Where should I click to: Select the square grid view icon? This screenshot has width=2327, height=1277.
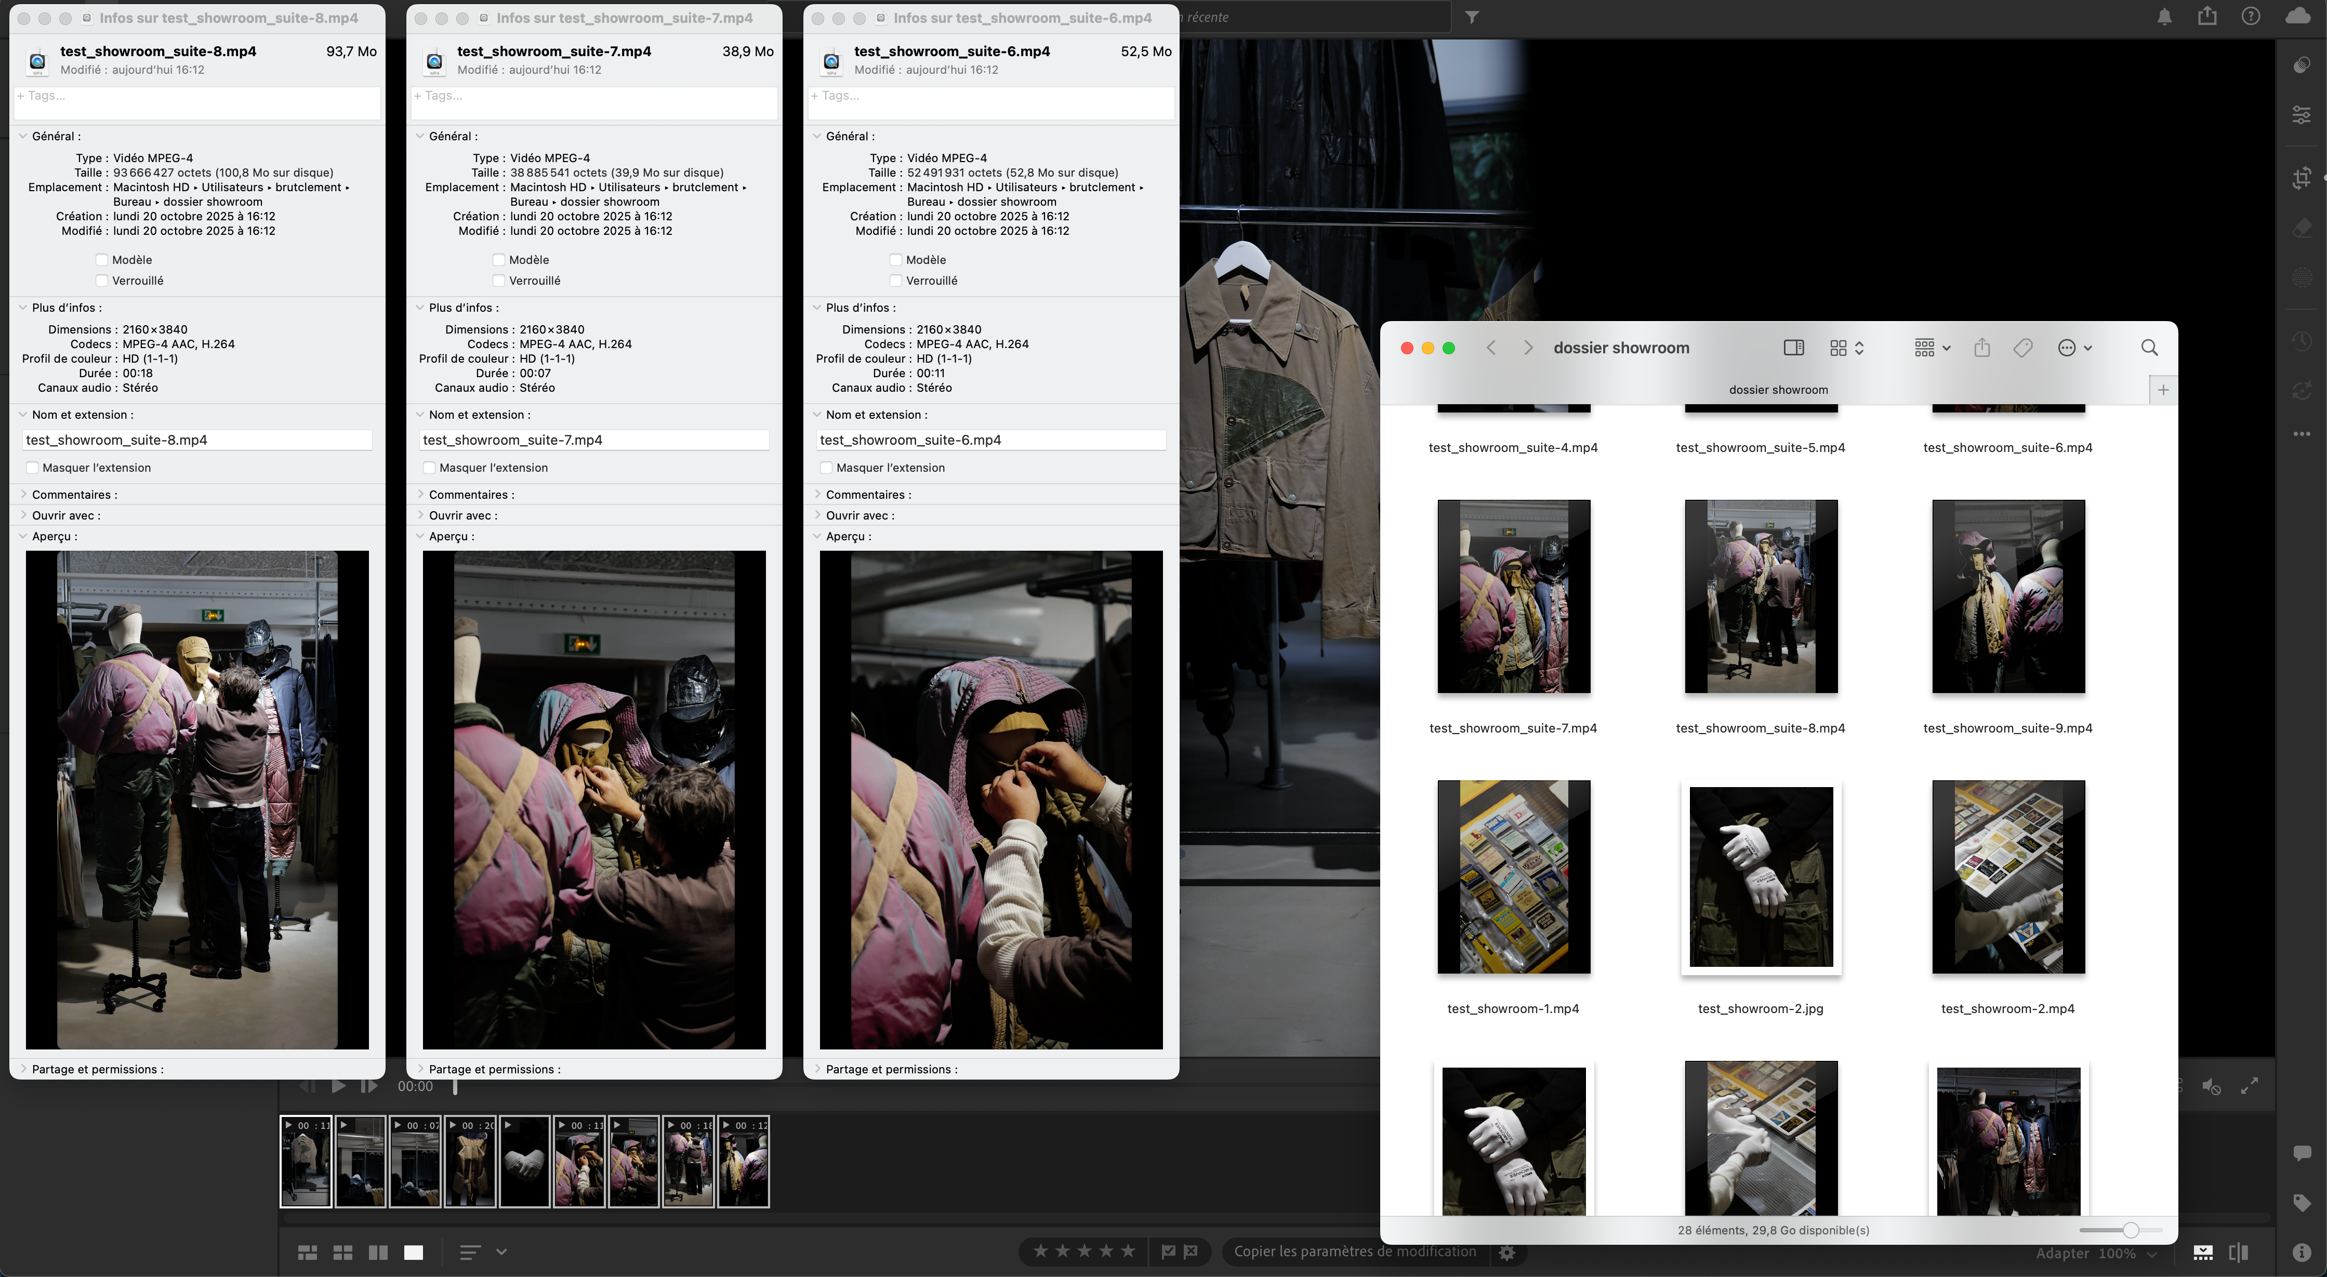(342, 1252)
